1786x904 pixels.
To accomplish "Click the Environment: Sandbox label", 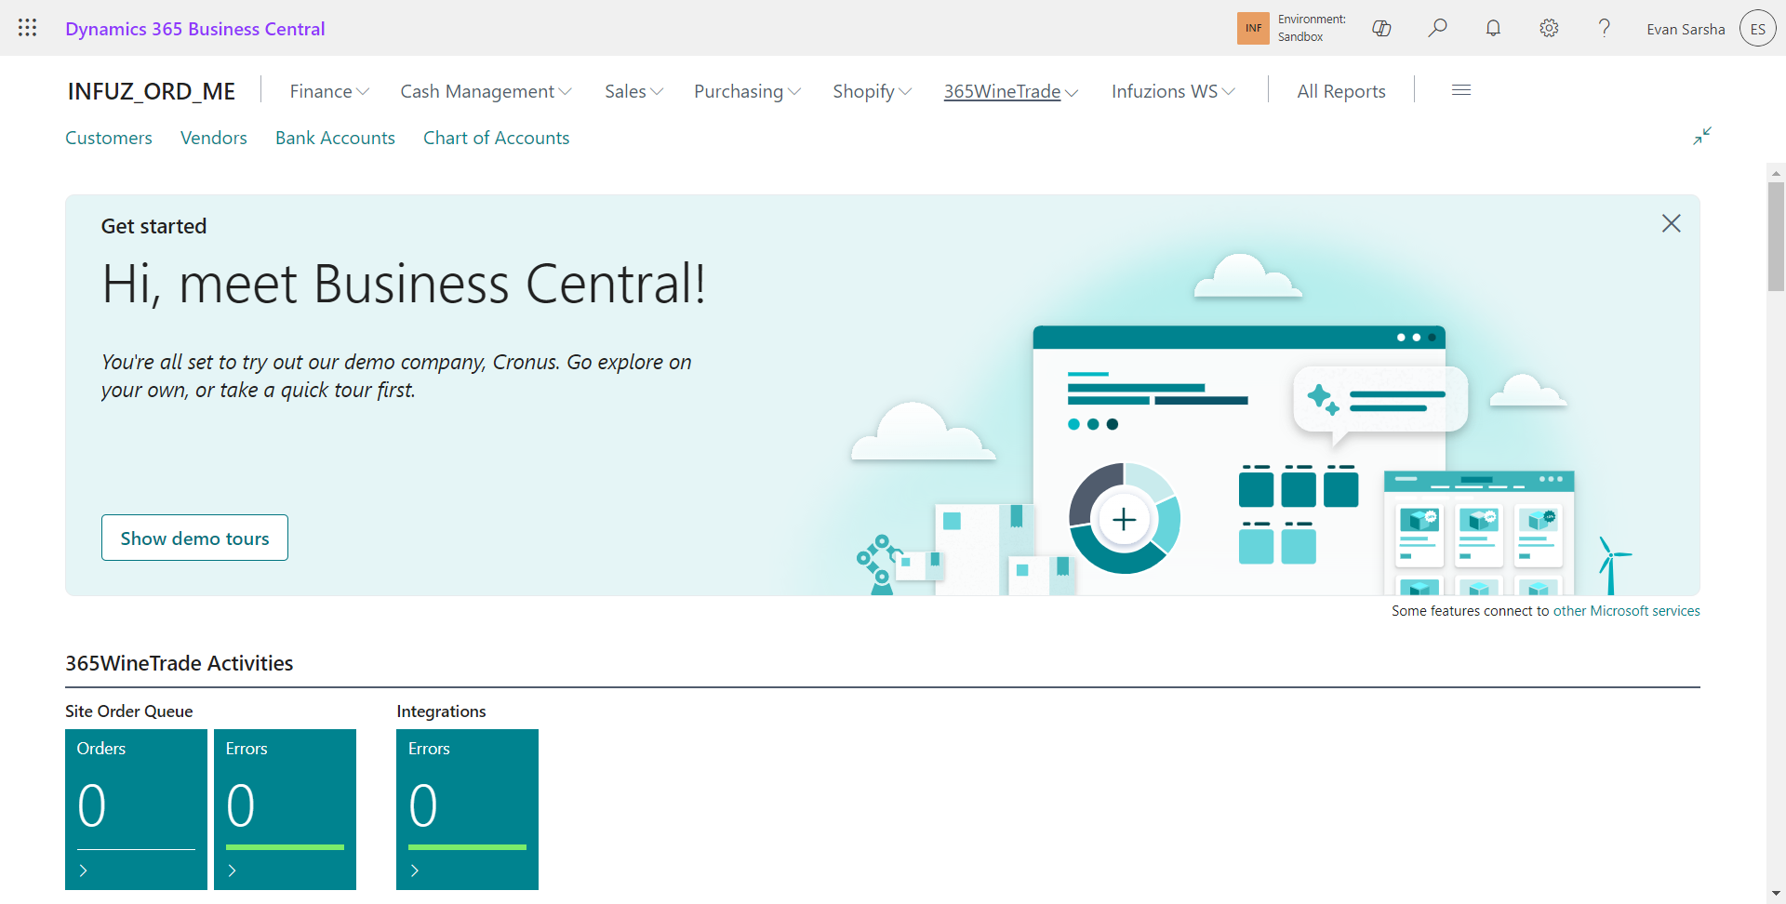I will 1312,28.
